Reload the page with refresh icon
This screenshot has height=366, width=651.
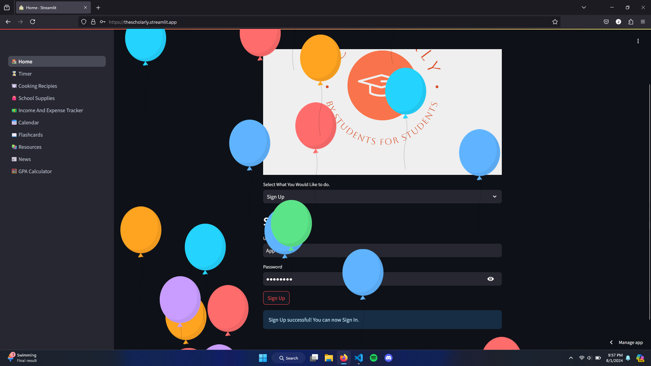point(33,22)
